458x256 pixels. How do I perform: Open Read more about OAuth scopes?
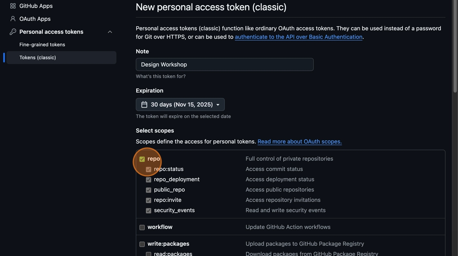[x=299, y=141]
